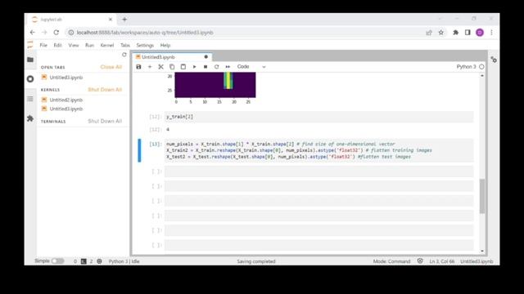Click into the y_train[2] code cell
Screen dimensions: 524x294
click(x=318, y=117)
